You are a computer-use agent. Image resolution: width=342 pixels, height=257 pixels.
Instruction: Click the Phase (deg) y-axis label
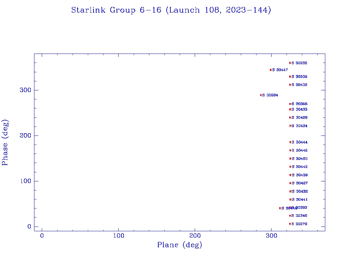5,142
